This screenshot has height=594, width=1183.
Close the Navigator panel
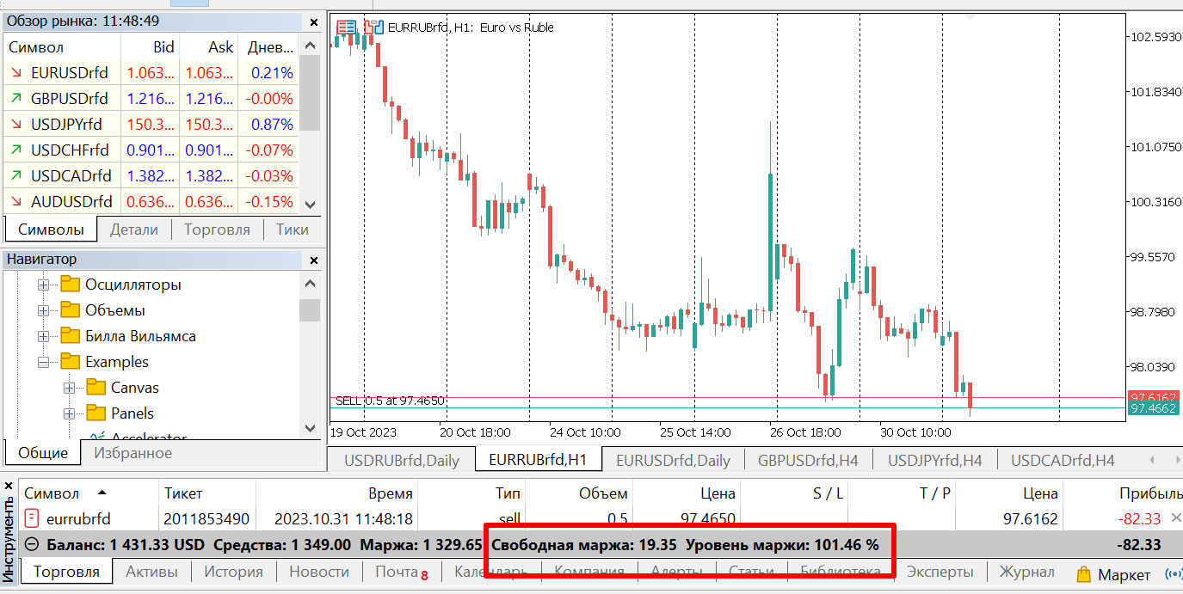pos(313,259)
